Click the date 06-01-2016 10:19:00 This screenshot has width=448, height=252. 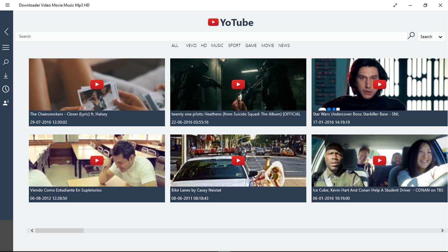[331, 198]
